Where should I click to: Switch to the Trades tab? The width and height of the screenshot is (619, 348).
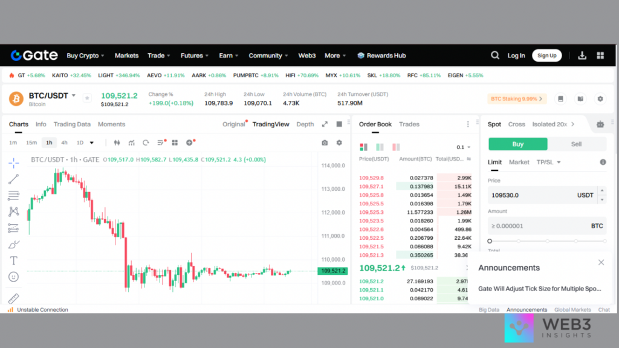coord(409,124)
